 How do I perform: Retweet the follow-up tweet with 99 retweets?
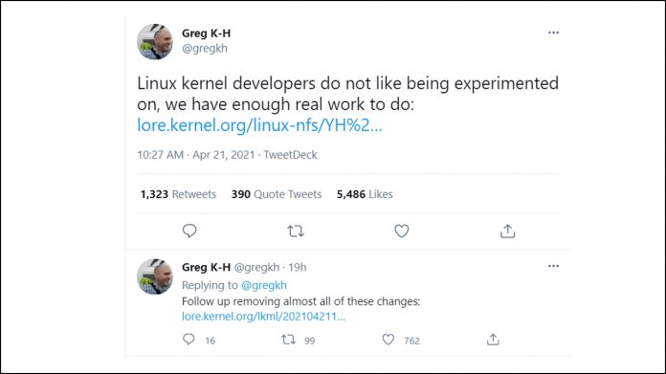tap(288, 340)
